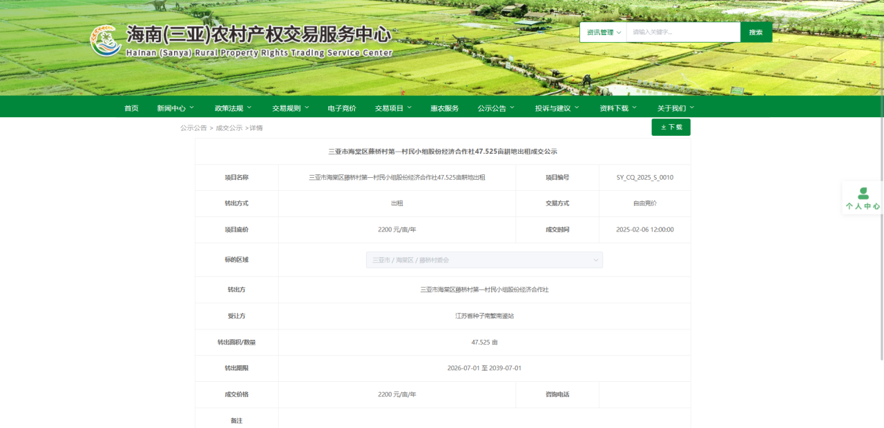This screenshot has width=884, height=428.
Task: Click 成交公示 breadcrumb link
Action: pos(229,128)
